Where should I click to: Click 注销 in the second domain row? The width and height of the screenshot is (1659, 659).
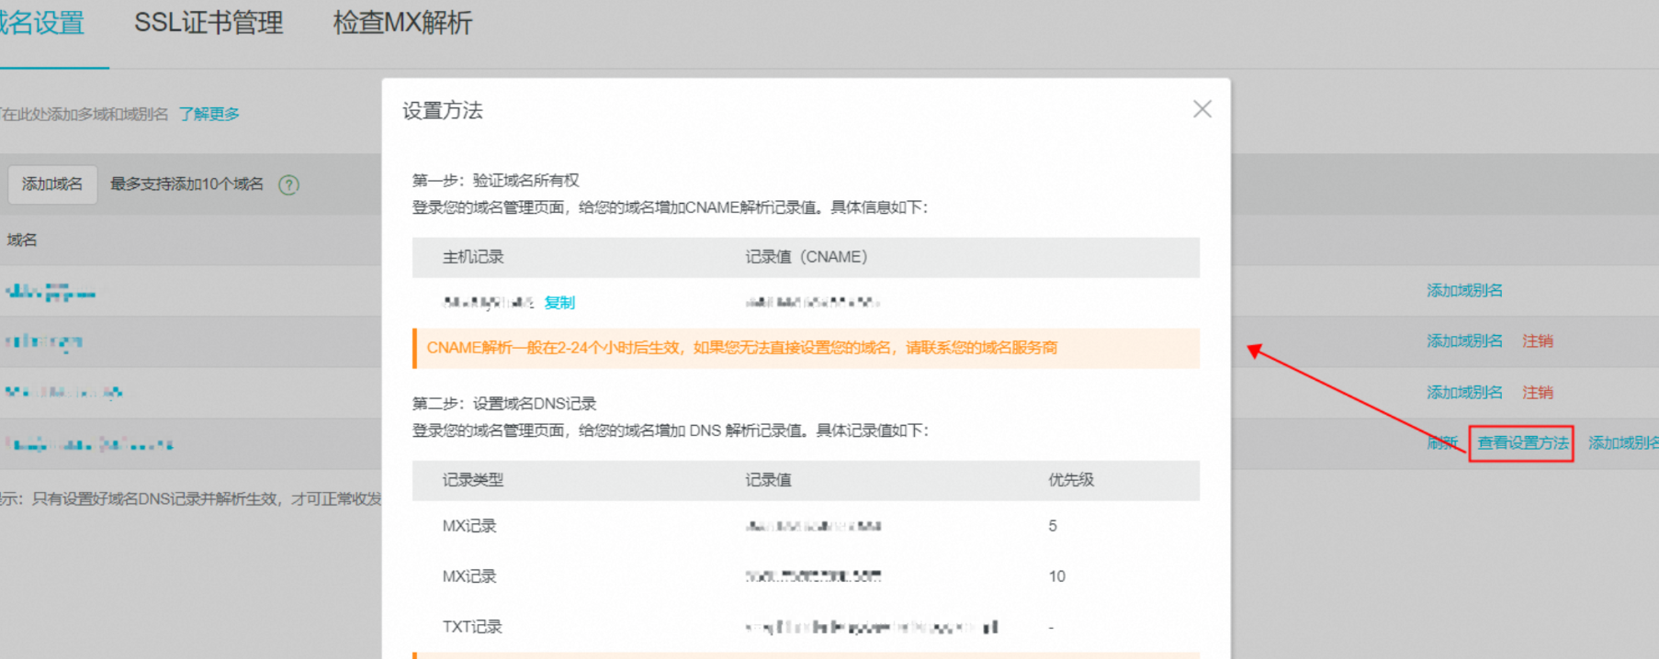tap(1537, 341)
